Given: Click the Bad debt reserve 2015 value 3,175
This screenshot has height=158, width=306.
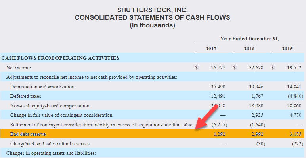Looking at the screenshot, I should pyautogui.click(x=295, y=134).
